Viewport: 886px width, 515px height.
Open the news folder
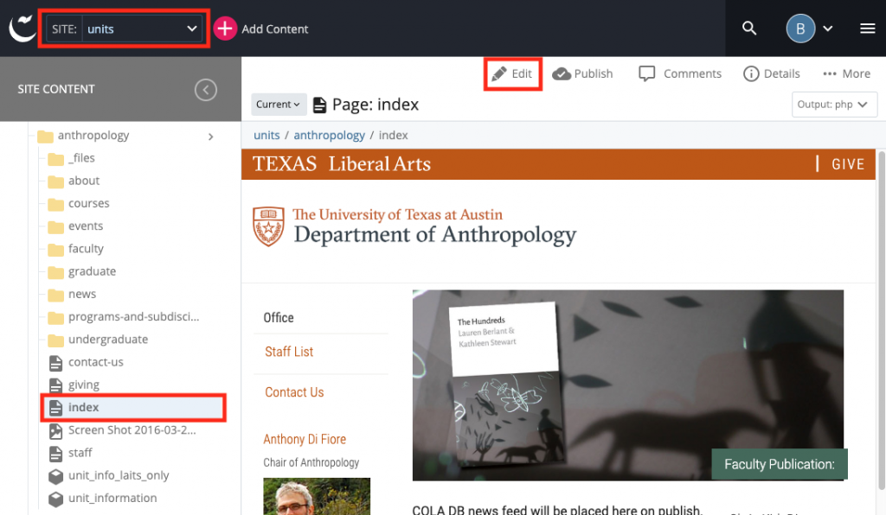(72, 295)
